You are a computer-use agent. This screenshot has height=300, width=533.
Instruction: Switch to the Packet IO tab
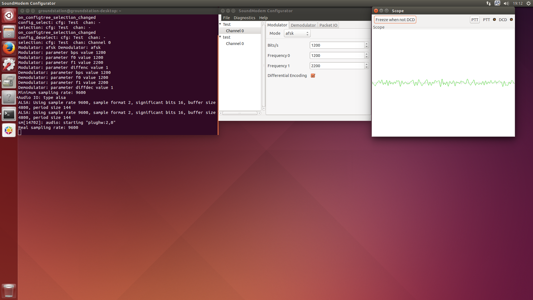click(328, 25)
